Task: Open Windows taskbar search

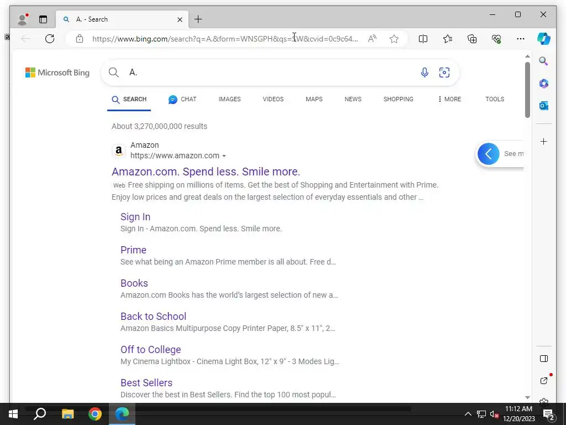Action: pyautogui.click(x=40, y=414)
